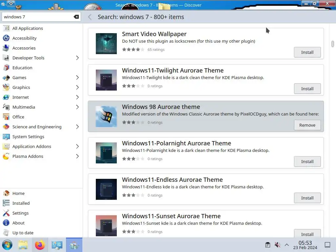Click the Up to date icon

tap(6, 233)
